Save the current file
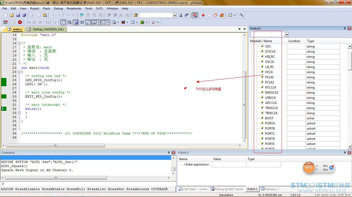The image size is (352, 197). click(18, 15)
